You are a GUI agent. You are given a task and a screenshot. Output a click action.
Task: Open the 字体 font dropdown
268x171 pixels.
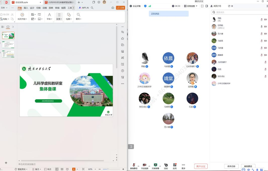[50, 16]
